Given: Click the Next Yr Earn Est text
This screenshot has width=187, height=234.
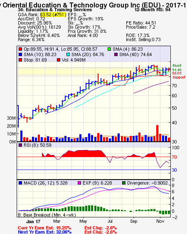Looking at the screenshot, I should point(44,232).
